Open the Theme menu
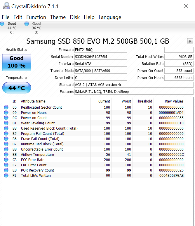 click(58, 17)
